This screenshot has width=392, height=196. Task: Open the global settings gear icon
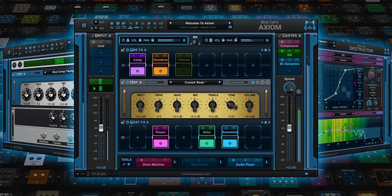point(118,23)
